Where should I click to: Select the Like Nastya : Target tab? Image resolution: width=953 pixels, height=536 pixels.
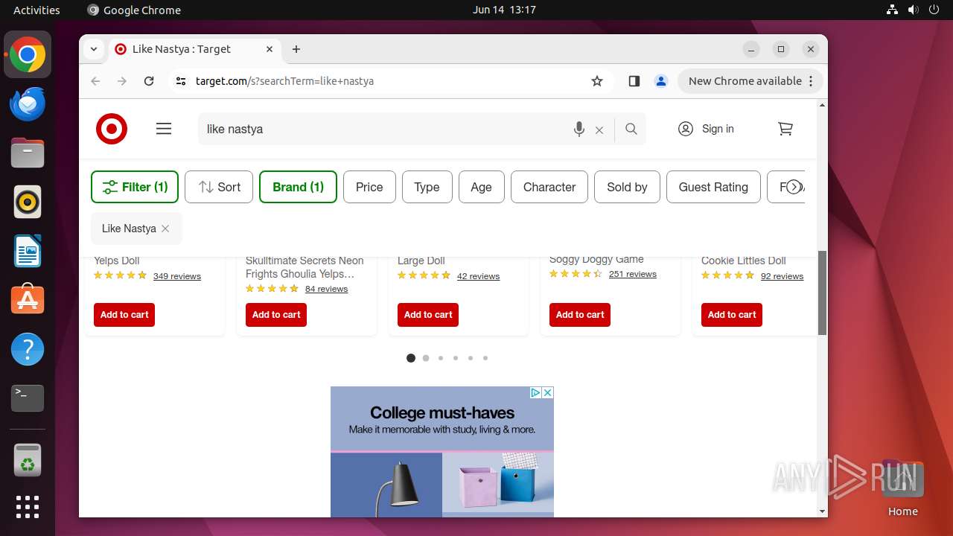coord(195,49)
